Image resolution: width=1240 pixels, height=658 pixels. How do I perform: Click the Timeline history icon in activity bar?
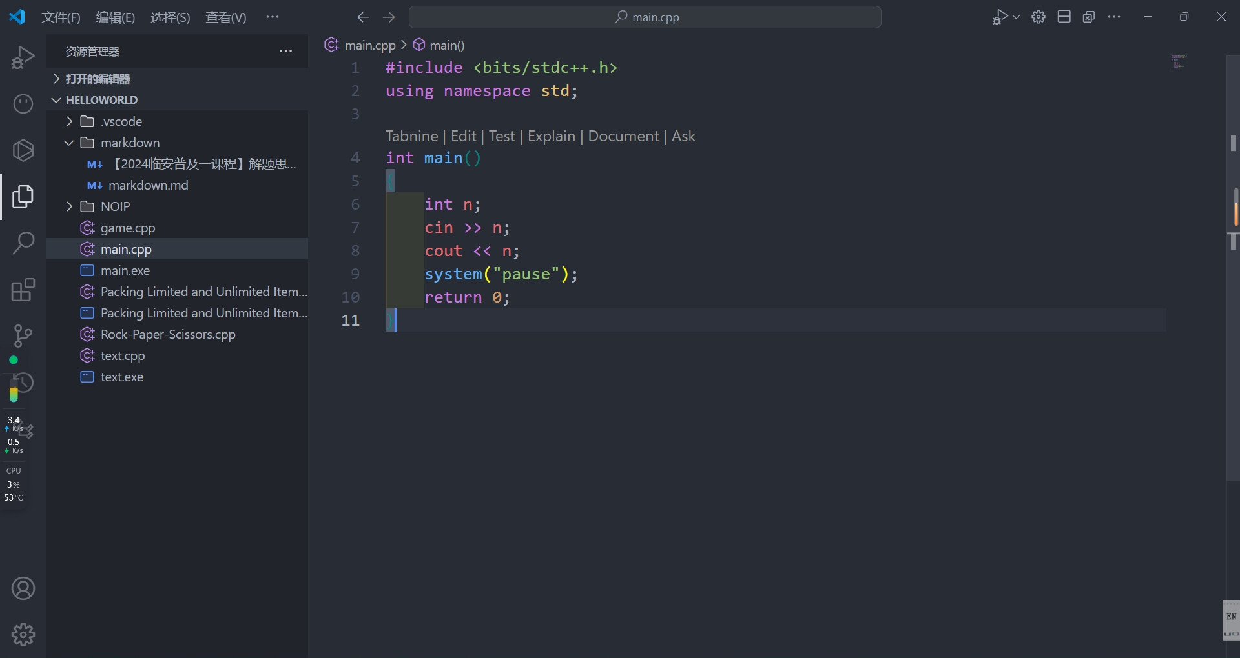coord(23,383)
